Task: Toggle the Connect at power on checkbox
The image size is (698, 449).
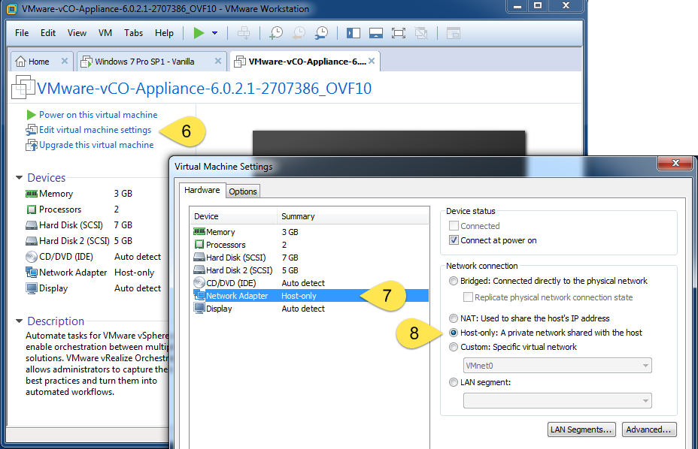Action: (454, 240)
